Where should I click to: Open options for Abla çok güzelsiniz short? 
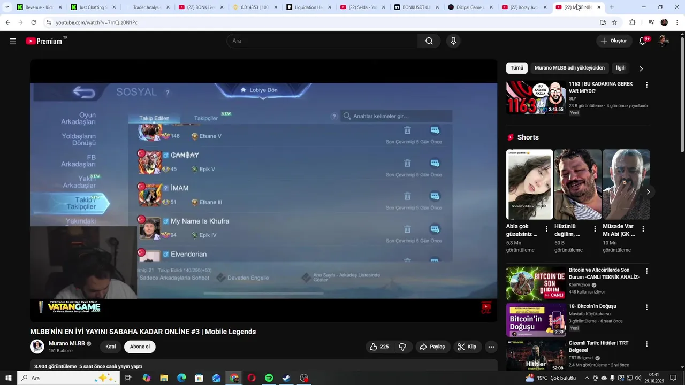[x=546, y=229]
